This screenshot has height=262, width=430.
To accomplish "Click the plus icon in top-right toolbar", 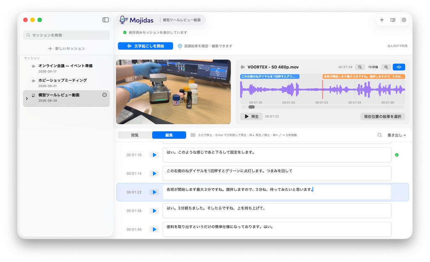I will coord(382,20).
